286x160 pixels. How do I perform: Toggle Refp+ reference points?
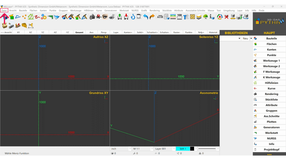201,32
